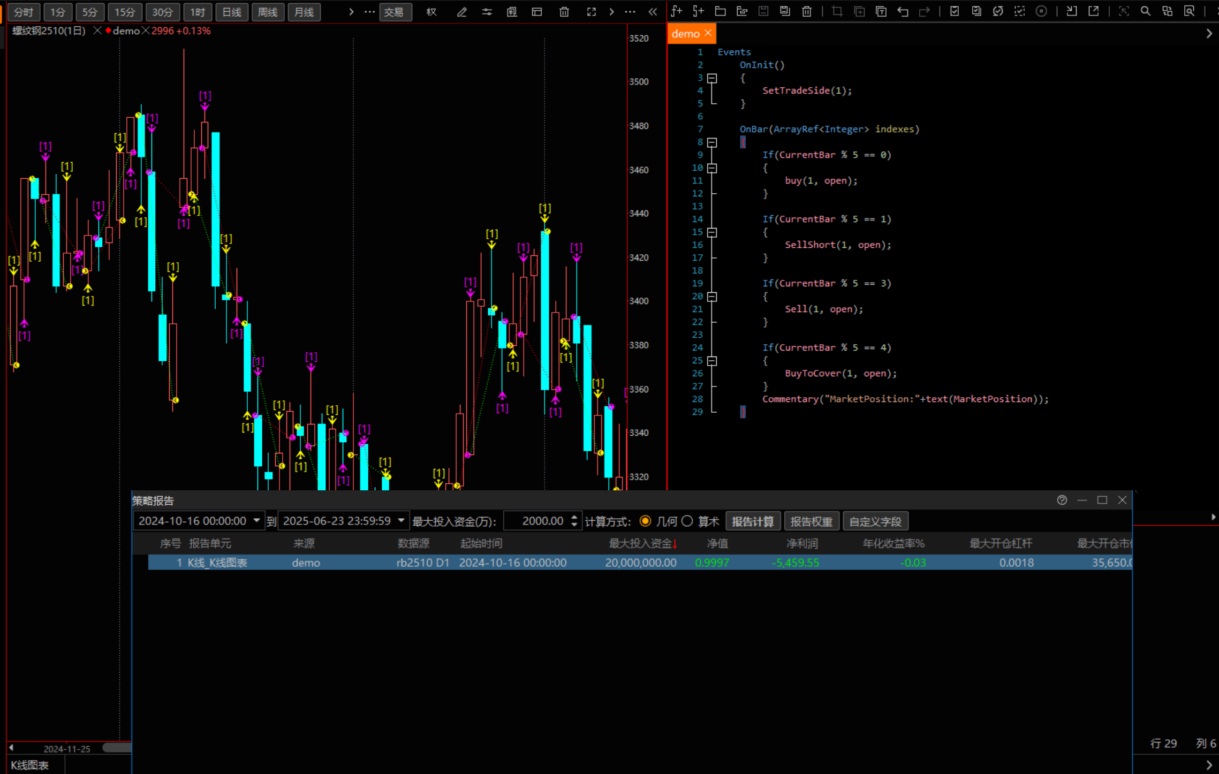This screenshot has height=774, width=1219.
Task: Open end date dropdown 2025-06-23
Action: click(x=401, y=521)
